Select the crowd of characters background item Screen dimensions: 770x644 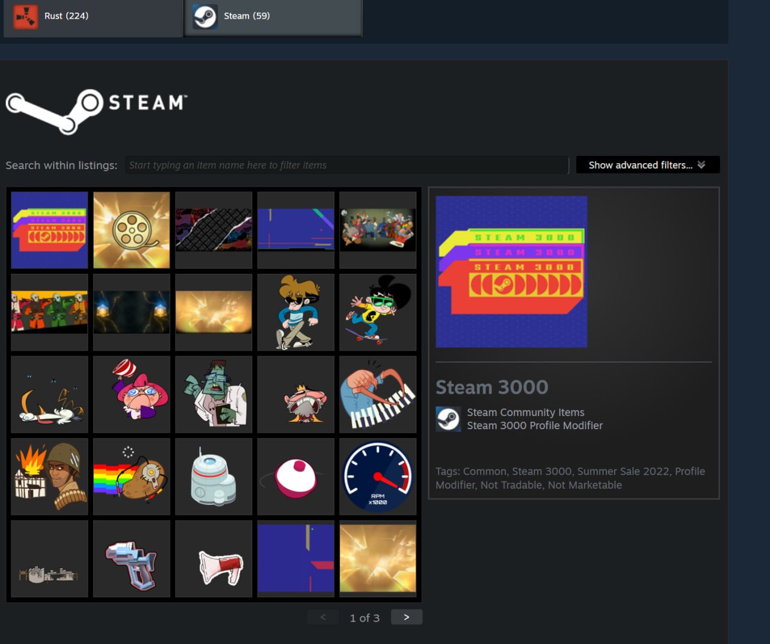378,230
